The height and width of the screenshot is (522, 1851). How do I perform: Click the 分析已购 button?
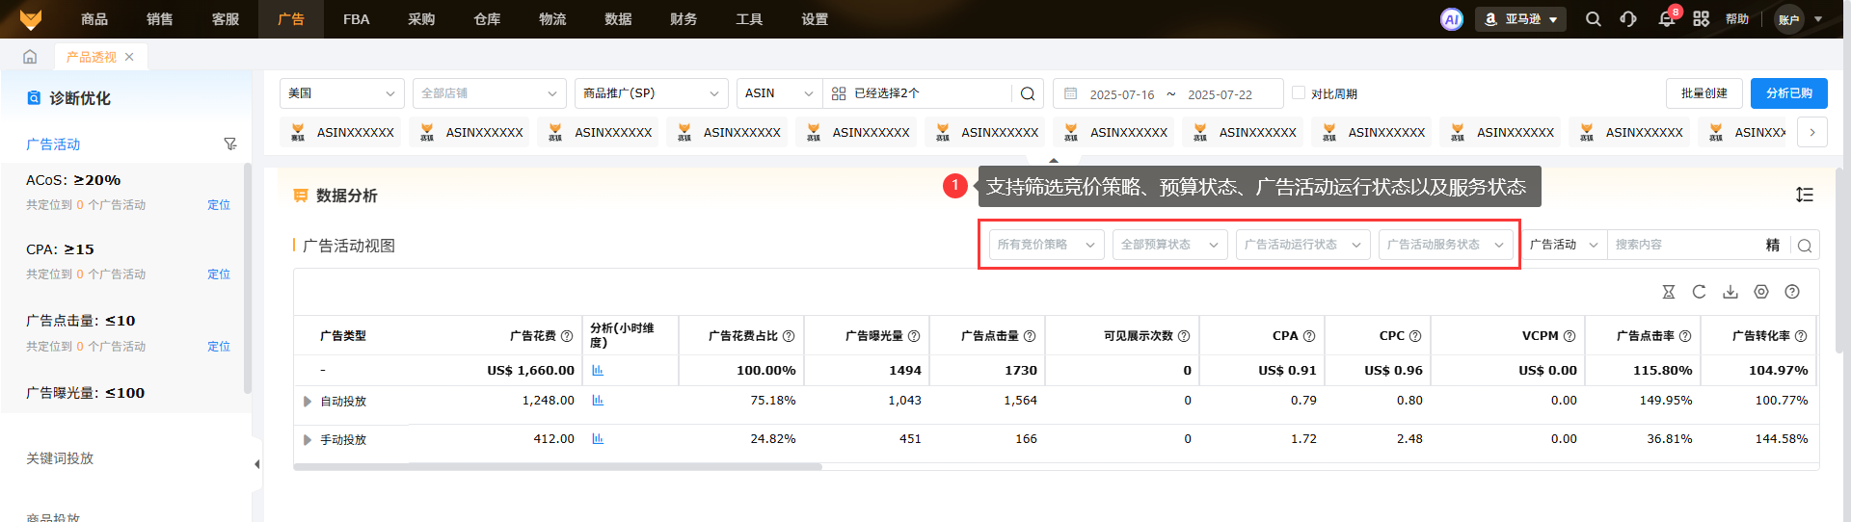point(1788,93)
